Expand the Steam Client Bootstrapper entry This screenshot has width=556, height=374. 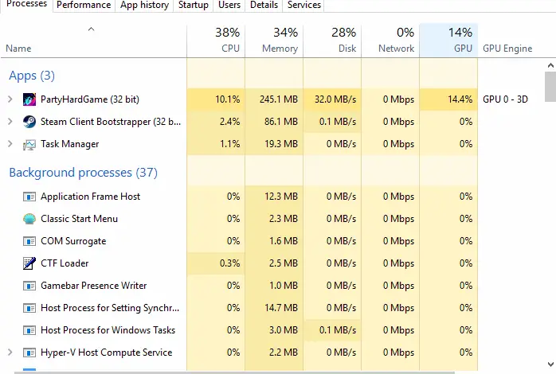10,122
